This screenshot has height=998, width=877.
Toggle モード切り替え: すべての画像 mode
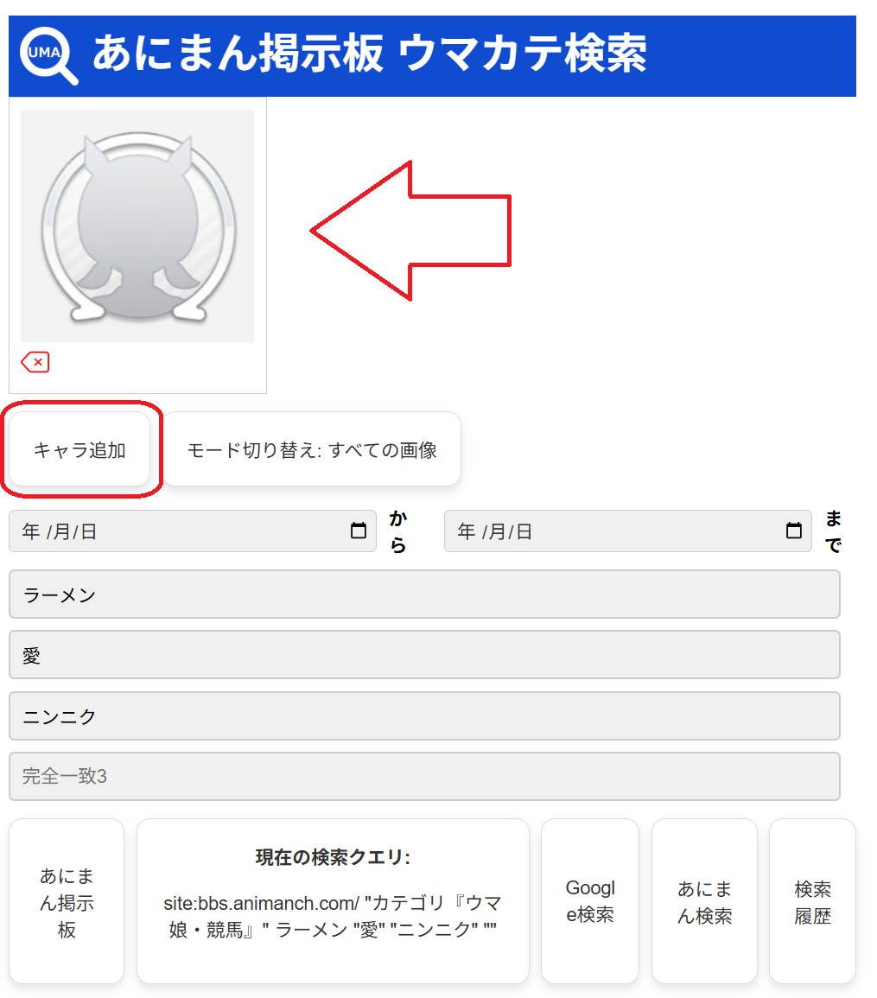(312, 449)
